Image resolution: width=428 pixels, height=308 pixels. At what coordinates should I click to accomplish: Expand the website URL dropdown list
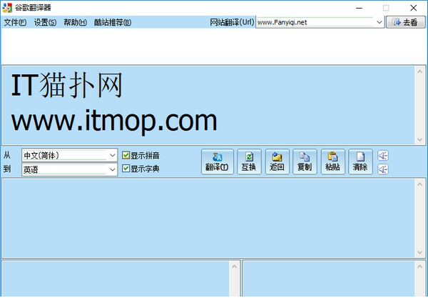(x=379, y=22)
